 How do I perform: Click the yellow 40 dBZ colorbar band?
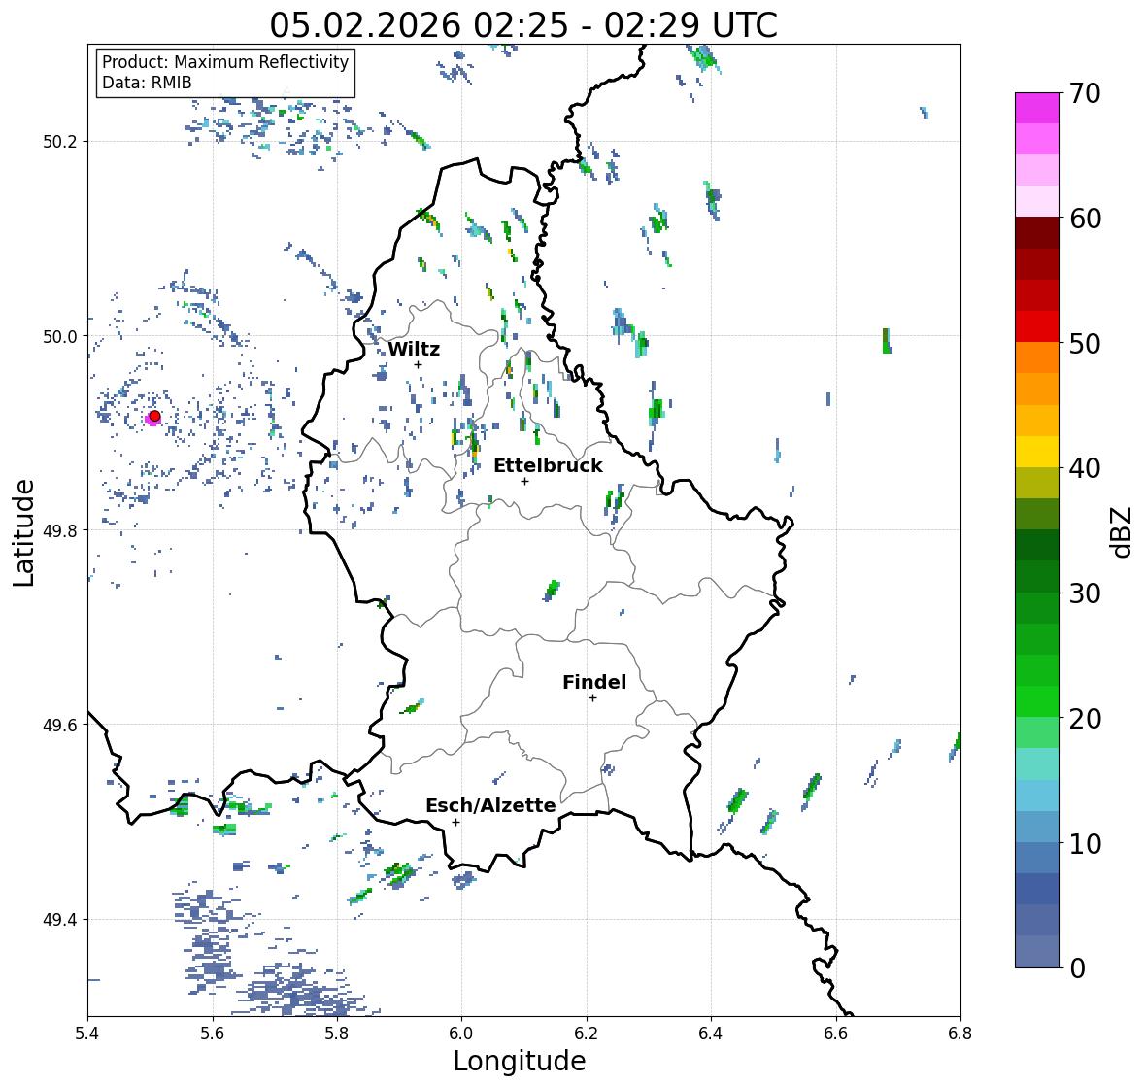tap(1037, 452)
